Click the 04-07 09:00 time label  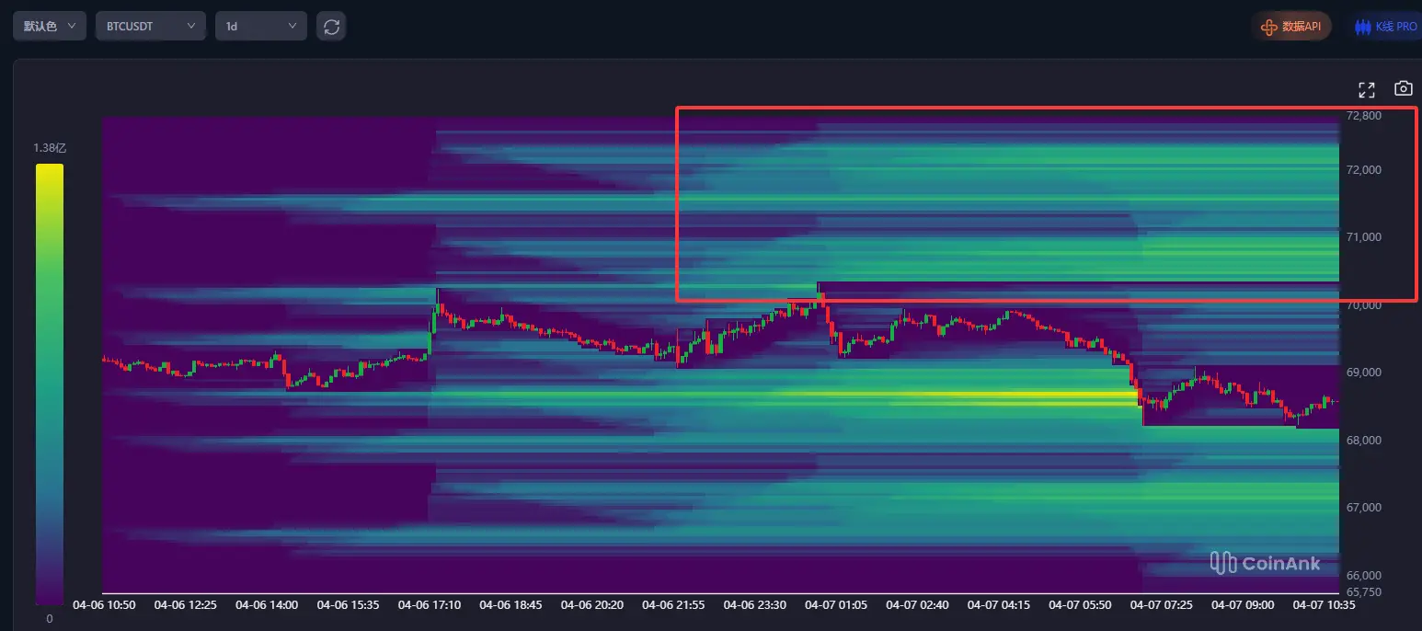[x=1244, y=605]
